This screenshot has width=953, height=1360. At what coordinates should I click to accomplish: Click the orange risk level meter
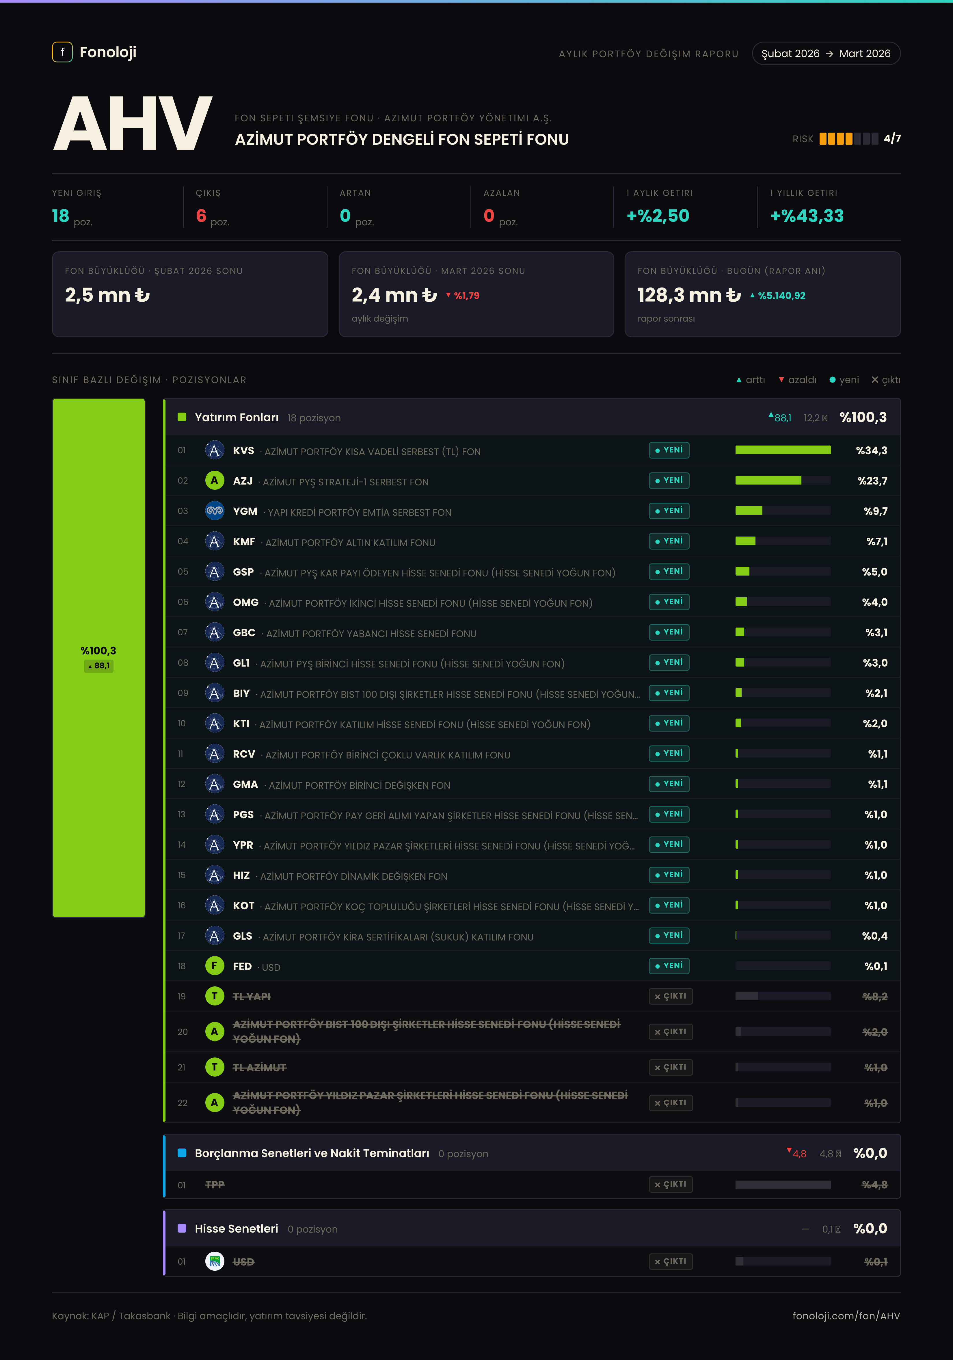[x=849, y=139]
